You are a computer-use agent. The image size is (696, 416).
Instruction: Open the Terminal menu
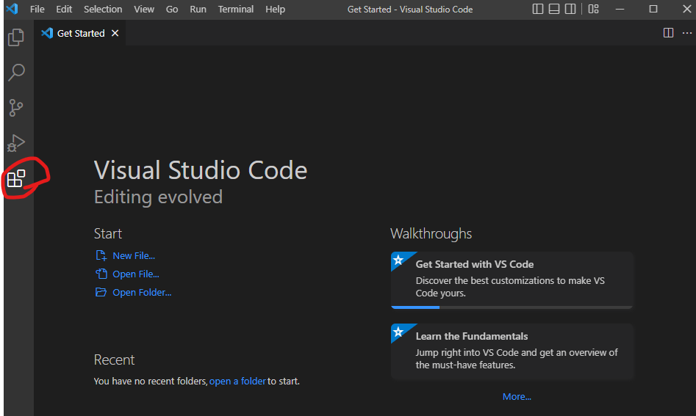236,9
